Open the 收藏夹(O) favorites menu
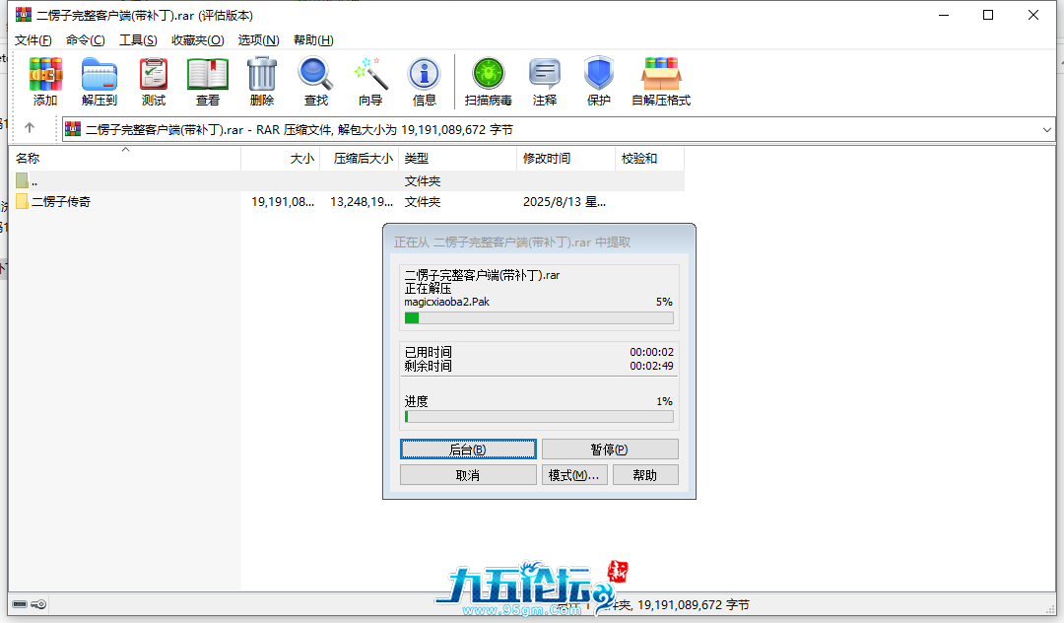 pyautogui.click(x=197, y=39)
